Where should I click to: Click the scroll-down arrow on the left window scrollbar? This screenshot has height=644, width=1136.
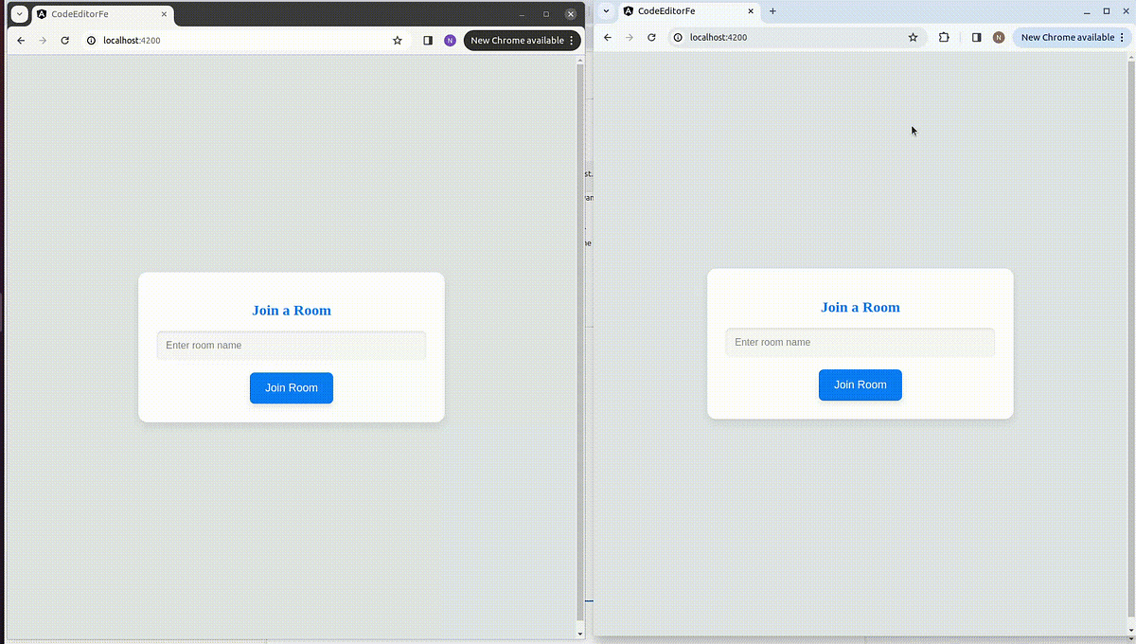(x=579, y=633)
